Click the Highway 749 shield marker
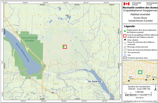Image resolution: width=158 pixels, height=103 pixels. pos(67,16)
